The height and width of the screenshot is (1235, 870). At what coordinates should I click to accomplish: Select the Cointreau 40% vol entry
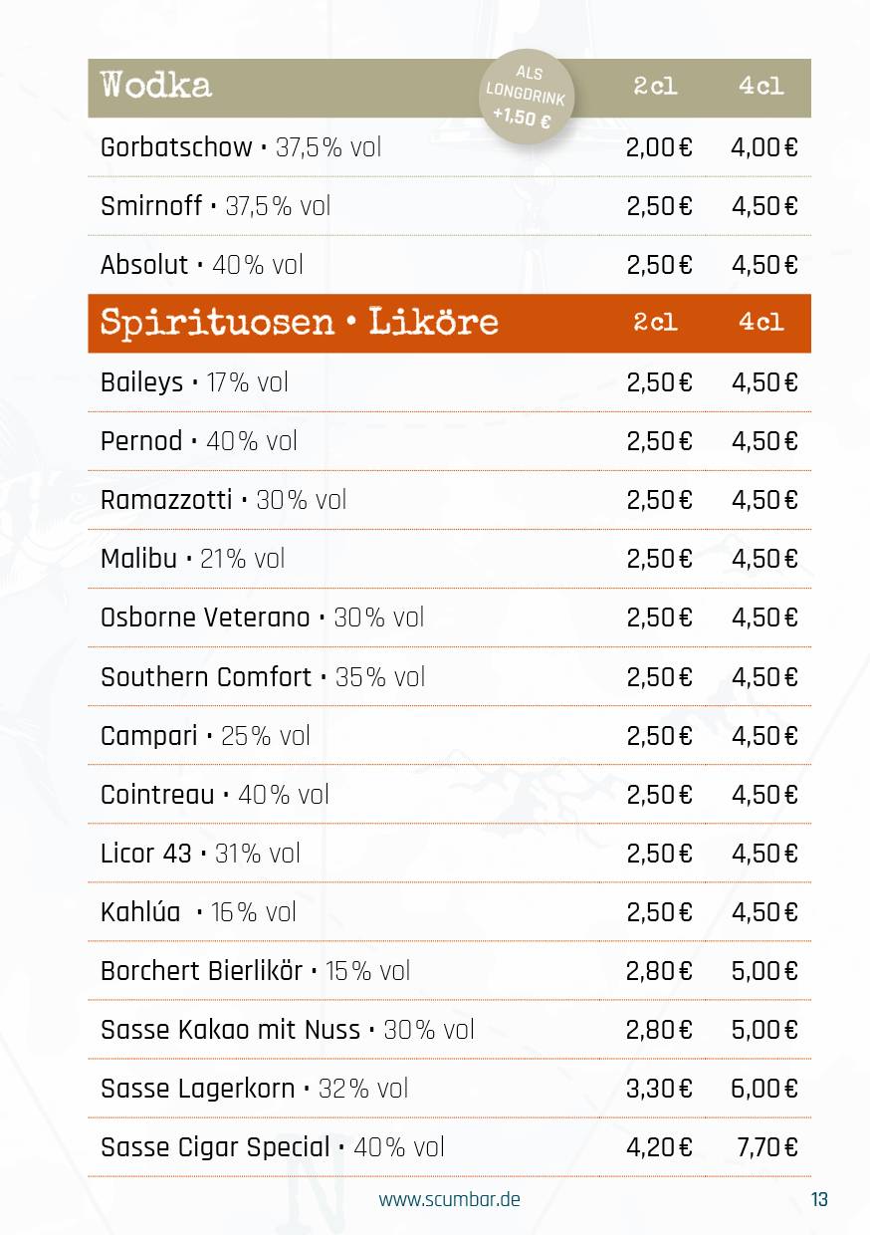coord(215,795)
